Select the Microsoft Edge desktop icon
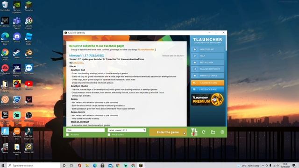This screenshot has height=168, width=299. [x=5, y=39]
